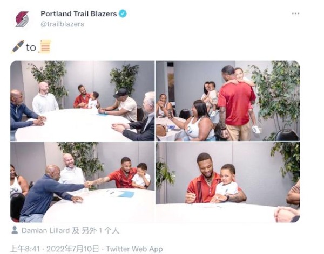Click the tagged people person icon
This screenshot has height=254, width=324.
coord(15,230)
